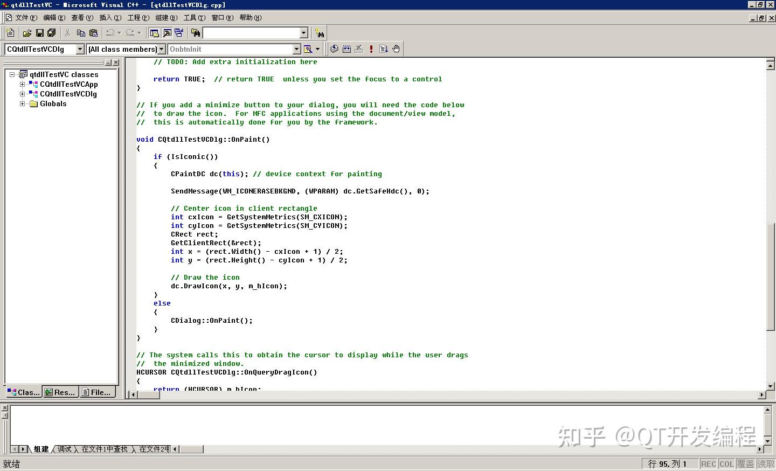Click the Find in Files toolbar icon
Image resolution: width=776 pixels, height=471 pixels.
click(195, 32)
